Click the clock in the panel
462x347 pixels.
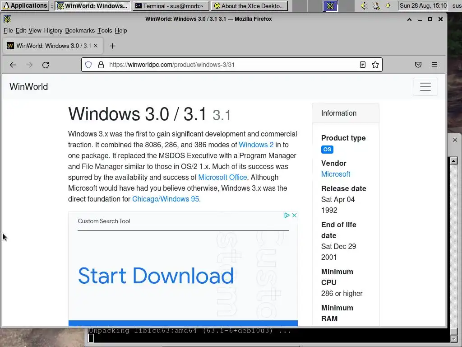(423, 5)
